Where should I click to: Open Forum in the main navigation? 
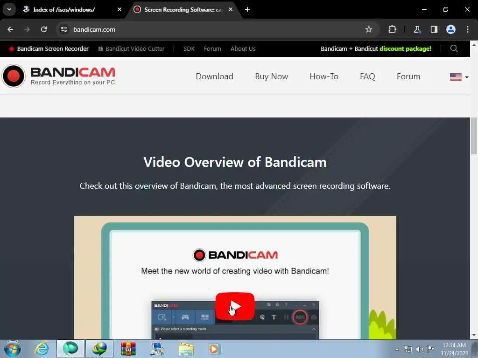(408, 76)
